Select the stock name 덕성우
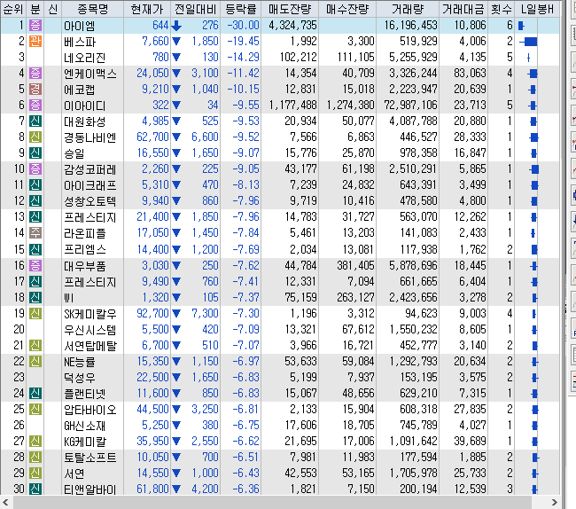This screenshot has height=509, width=576. [80, 378]
